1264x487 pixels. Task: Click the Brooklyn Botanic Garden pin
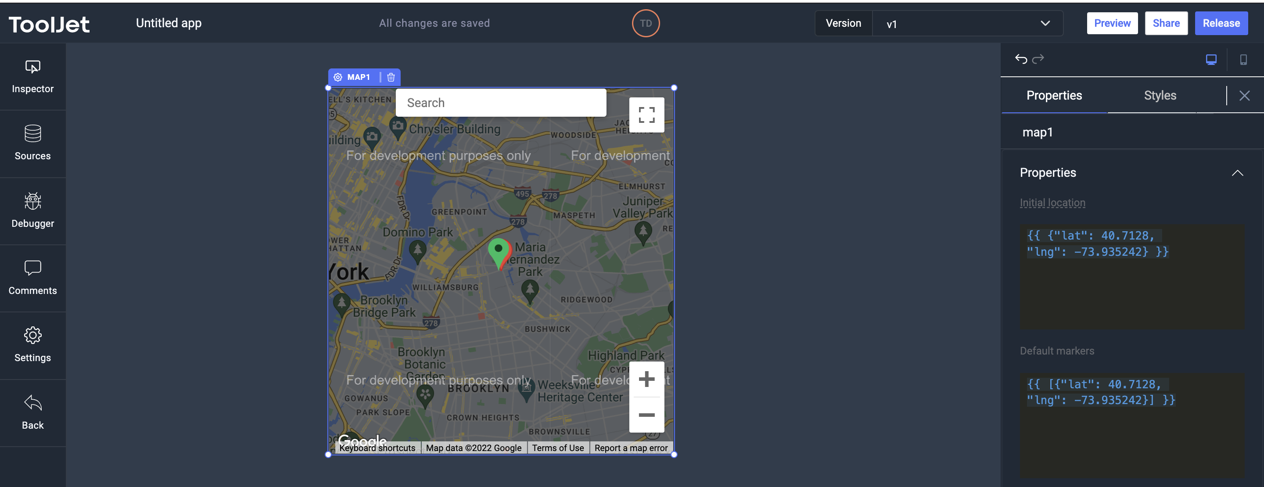[x=424, y=396]
